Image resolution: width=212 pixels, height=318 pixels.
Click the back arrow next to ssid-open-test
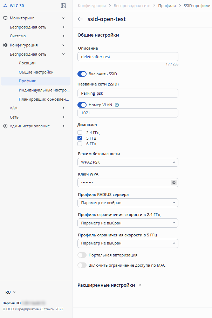tap(80, 19)
